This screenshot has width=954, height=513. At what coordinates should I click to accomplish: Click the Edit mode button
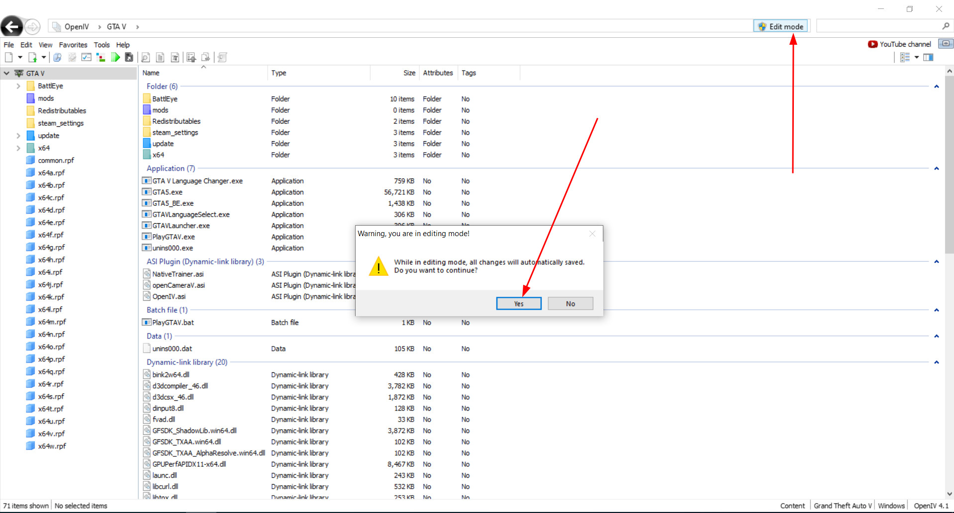click(781, 26)
